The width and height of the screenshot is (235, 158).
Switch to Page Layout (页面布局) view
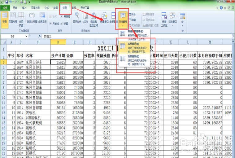(x=13, y=18)
